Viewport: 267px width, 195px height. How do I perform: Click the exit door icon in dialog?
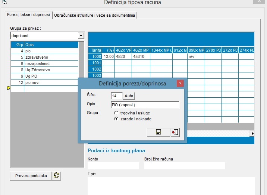175,132
